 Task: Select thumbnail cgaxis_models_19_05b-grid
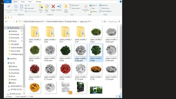click(x=50, y=53)
